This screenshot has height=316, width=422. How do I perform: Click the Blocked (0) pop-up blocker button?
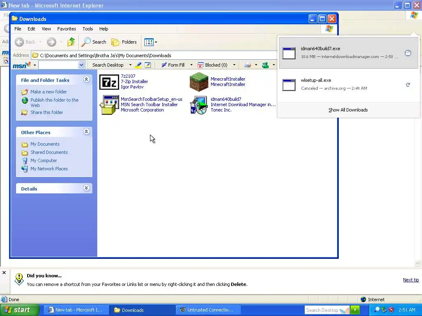[212, 65]
